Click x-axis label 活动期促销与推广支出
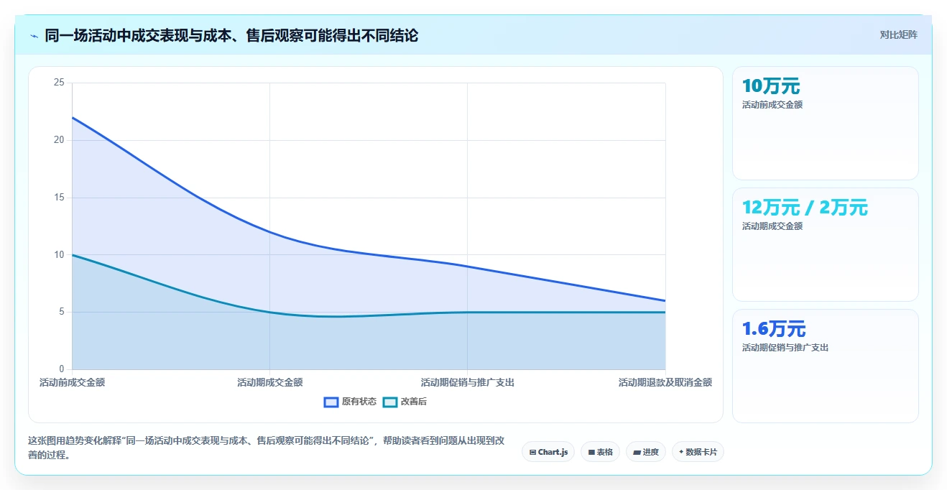The width and height of the screenshot is (947, 490). click(x=468, y=383)
